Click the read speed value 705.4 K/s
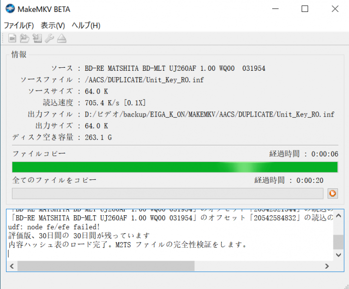 point(115,103)
